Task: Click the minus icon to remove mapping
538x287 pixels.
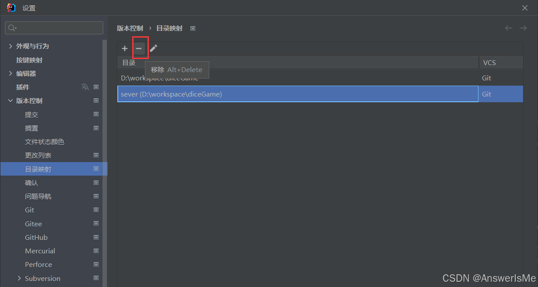Action: pyautogui.click(x=139, y=48)
